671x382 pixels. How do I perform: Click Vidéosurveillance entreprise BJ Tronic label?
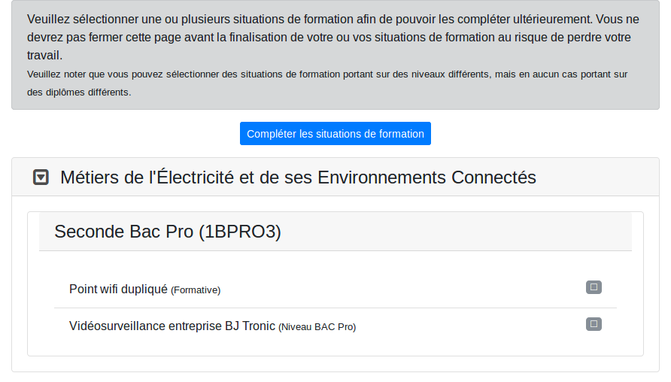coord(172,326)
